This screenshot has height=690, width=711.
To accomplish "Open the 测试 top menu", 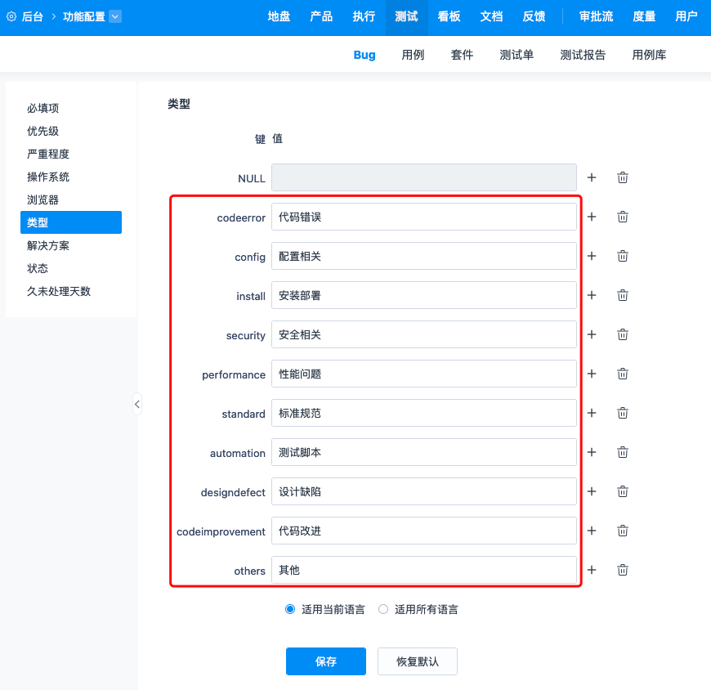I will point(407,17).
